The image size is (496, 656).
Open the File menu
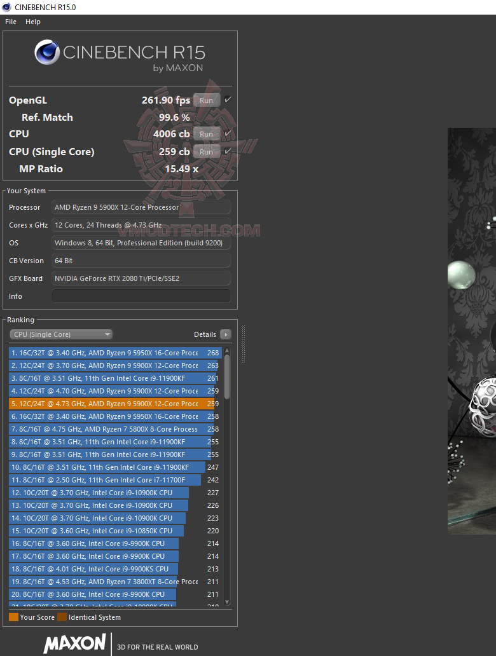(10, 22)
